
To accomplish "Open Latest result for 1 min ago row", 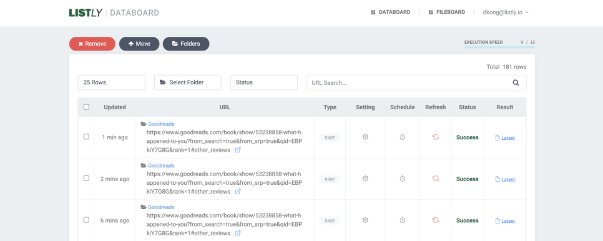I will [505, 137].
